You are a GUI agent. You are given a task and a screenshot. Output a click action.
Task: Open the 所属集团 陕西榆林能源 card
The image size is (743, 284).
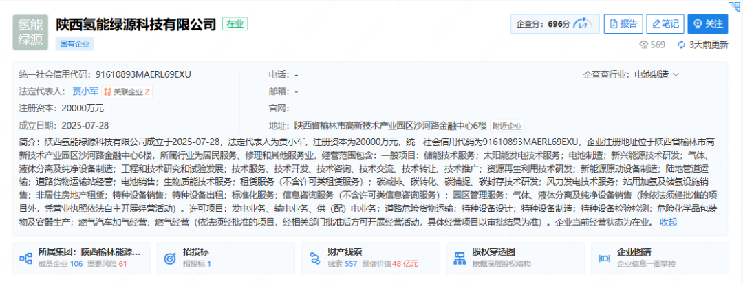click(x=81, y=259)
